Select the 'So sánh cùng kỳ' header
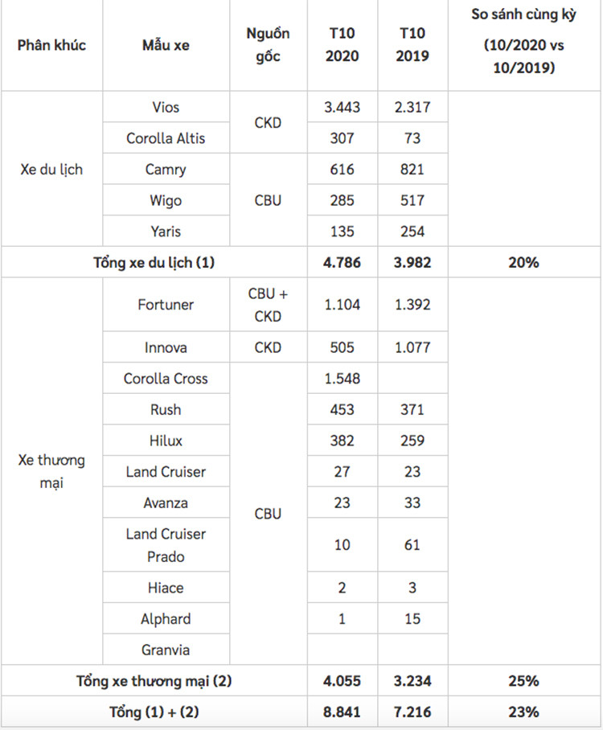This screenshot has height=730, width=603. (x=523, y=45)
